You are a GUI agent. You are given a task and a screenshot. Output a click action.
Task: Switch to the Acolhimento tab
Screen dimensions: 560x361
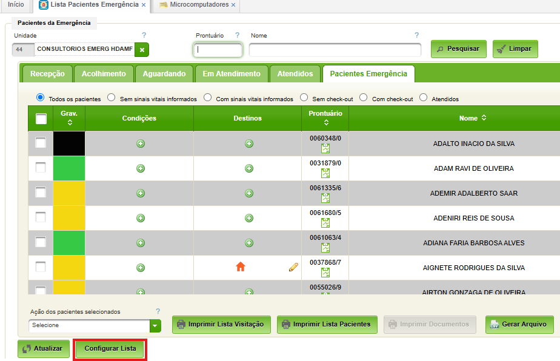[104, 73]
